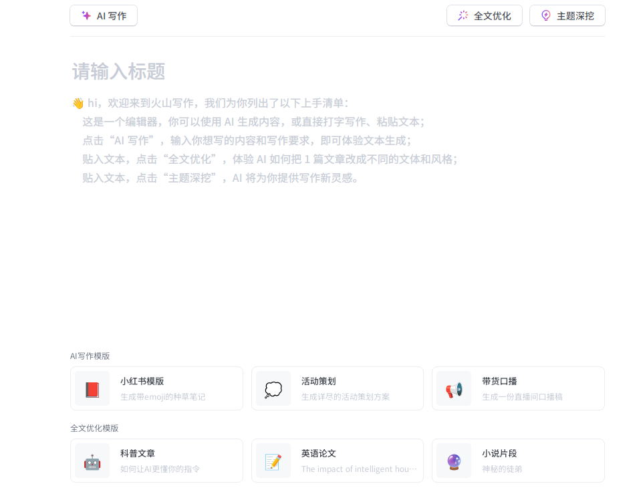
Task: Launch the 主题深挖 feature
Action: pos(567,15)
